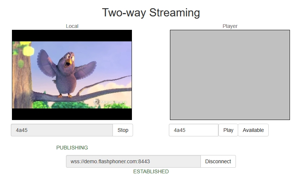Stop publishing the local stream
This screenshot has width=303, height=180.
pyautogui.click(x=123, y=130)
